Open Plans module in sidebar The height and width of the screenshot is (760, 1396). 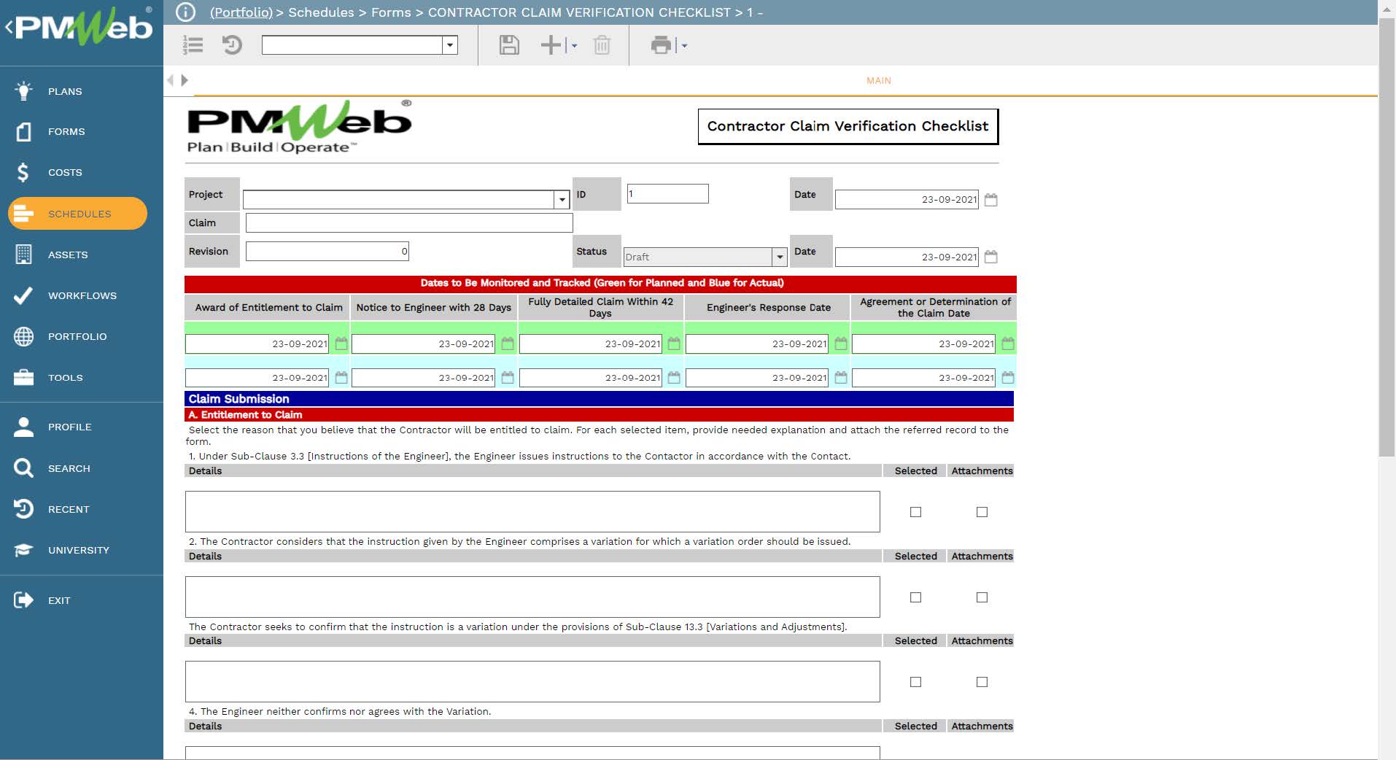[x=65, y=91]
